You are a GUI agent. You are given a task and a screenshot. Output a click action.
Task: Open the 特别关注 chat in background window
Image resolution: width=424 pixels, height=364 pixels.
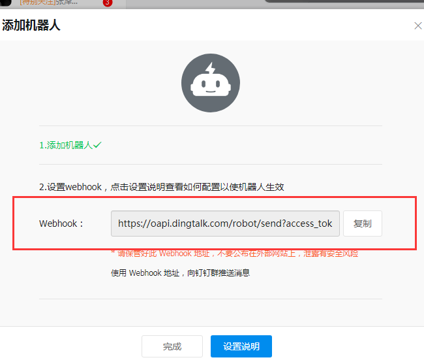coord(49,3)
